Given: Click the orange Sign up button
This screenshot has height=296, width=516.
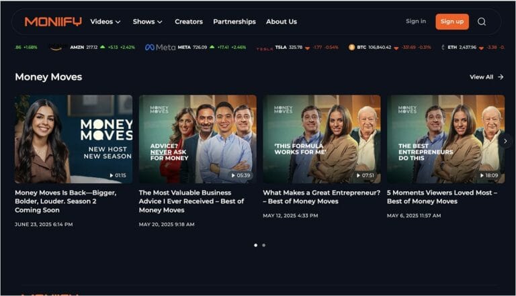Looking at the screenshot, I should [452, 21].
